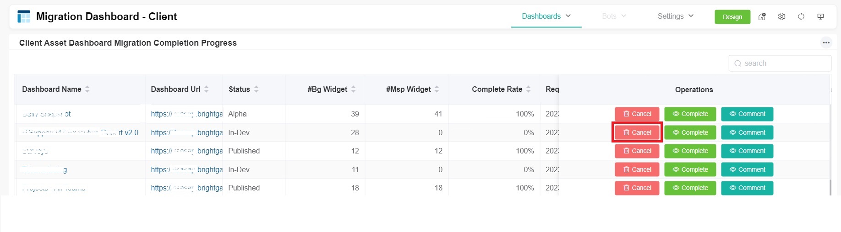Sort by Complete Rate column arrows
Viewport: 841px width, 232px height.
click(x=528, y=89)
